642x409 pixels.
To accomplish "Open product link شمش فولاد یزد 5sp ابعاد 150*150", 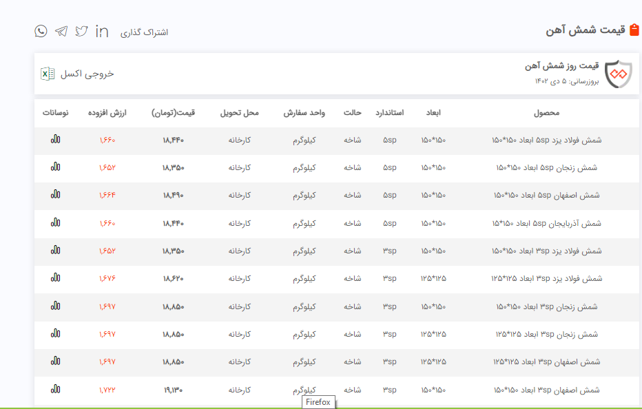I will pyautogui.click(x=546, y=140).
